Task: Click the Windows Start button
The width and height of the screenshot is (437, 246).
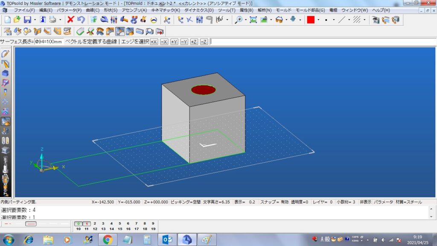Action: tap(9, 240)
